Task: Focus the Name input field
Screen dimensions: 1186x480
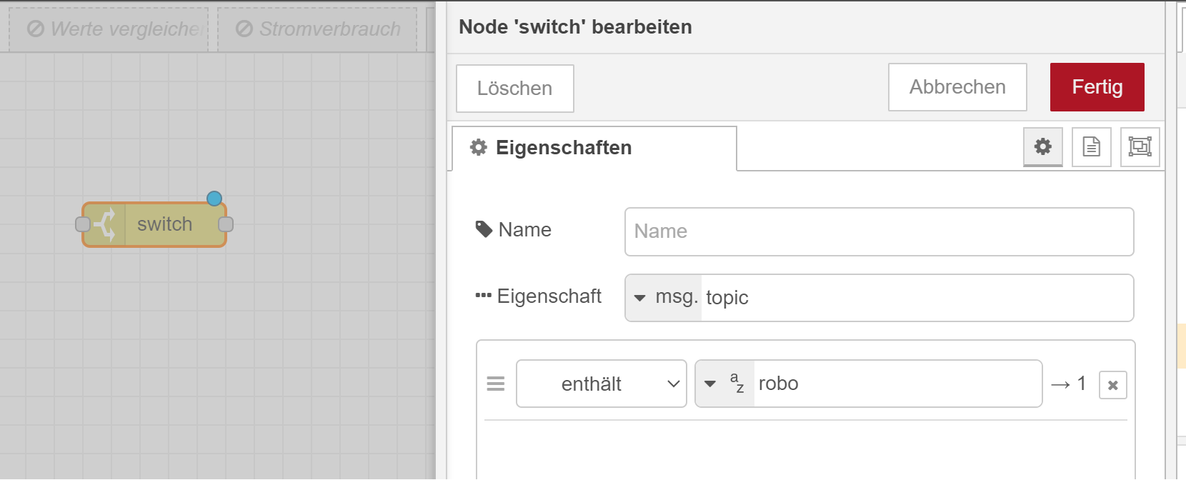Action: pos(879,231)
